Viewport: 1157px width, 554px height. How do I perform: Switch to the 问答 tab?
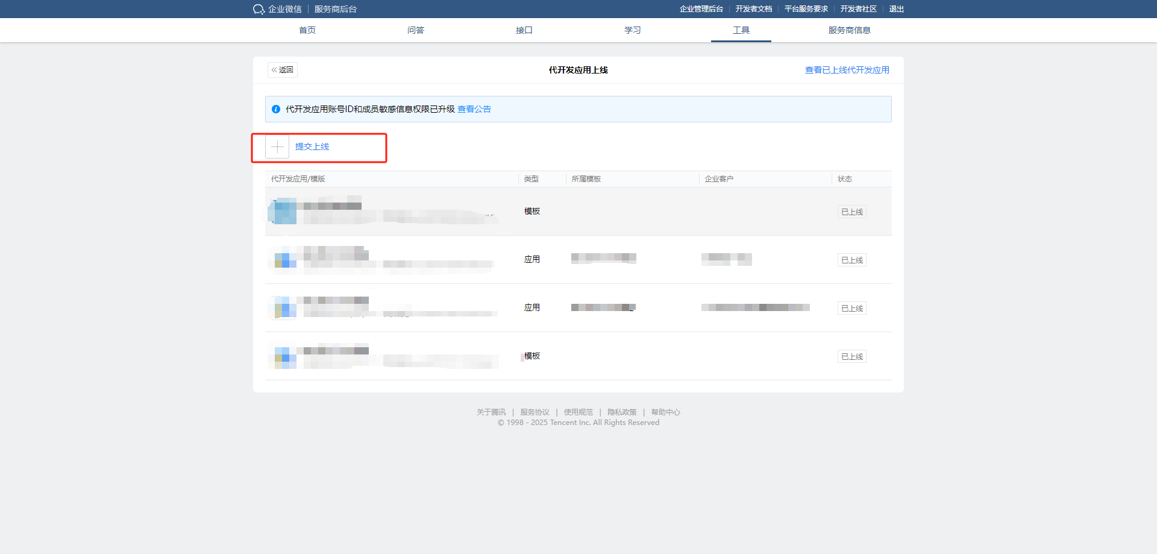(416, 30)
